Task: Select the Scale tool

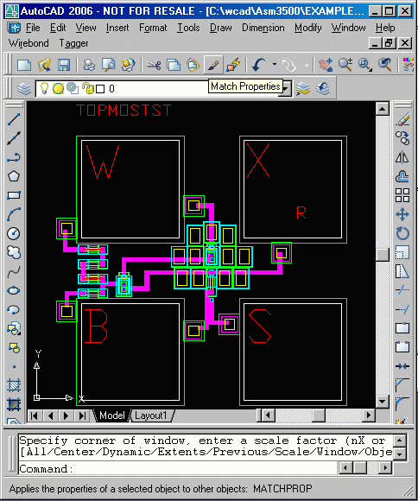Action: tap(402, 252)
